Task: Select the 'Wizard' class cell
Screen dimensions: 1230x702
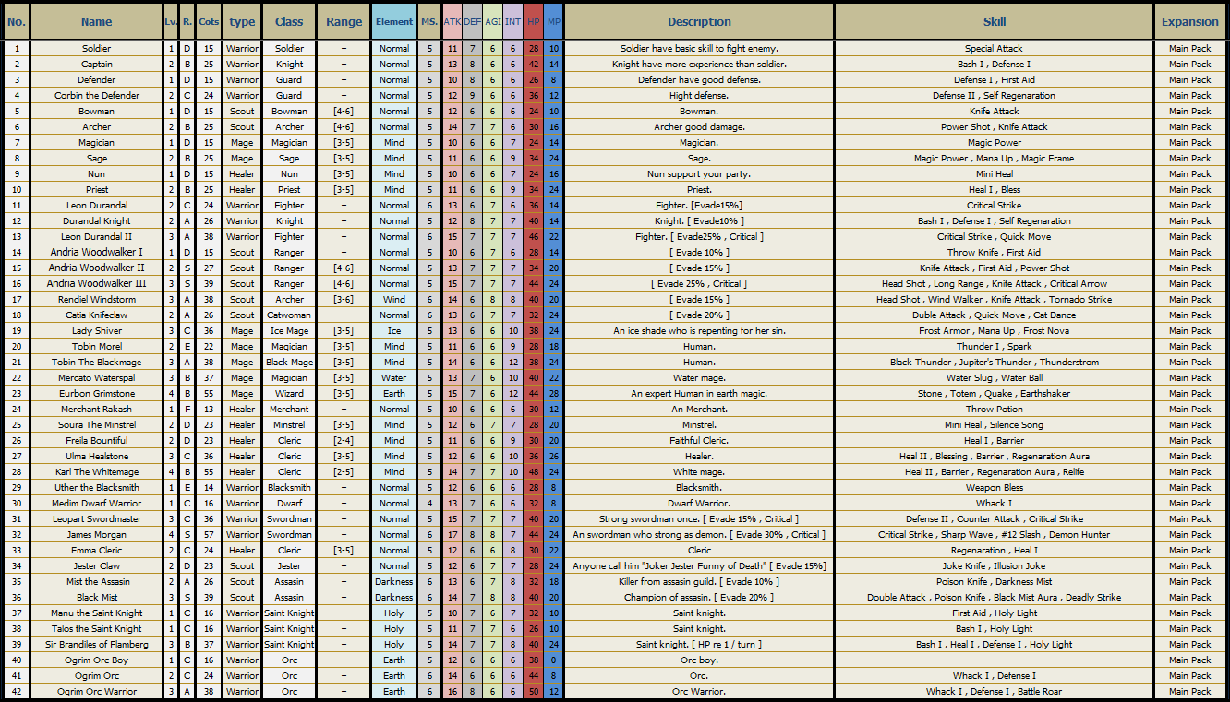Action: [x=289, y=394]
